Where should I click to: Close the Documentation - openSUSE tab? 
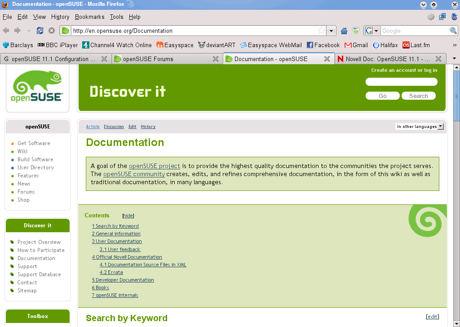tap(327, 59)
